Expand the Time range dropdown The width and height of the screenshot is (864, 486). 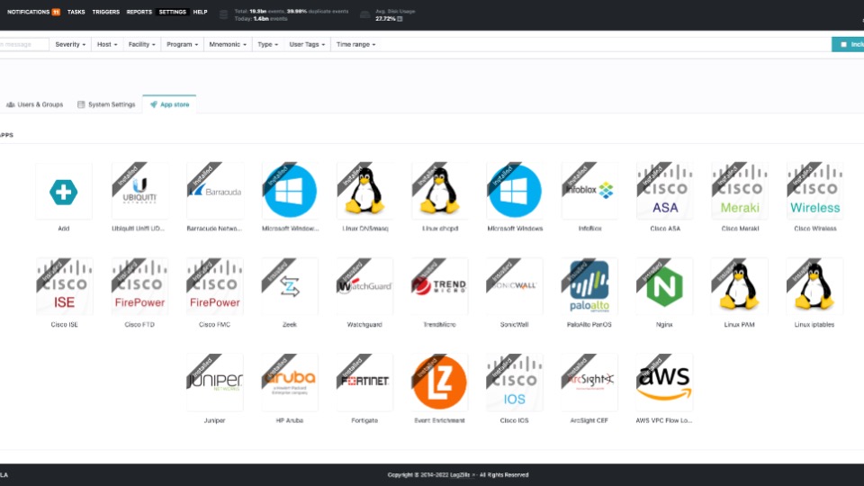tap(355, 44)
